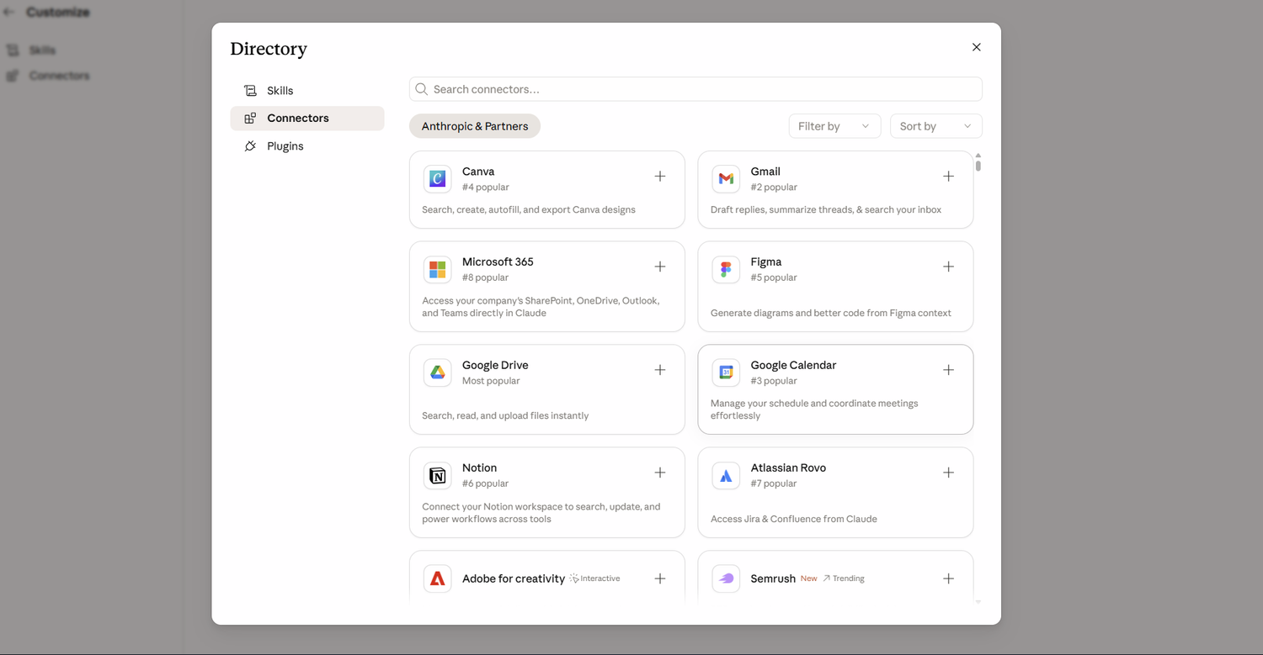Open the Figma connector title

(766, 261)
